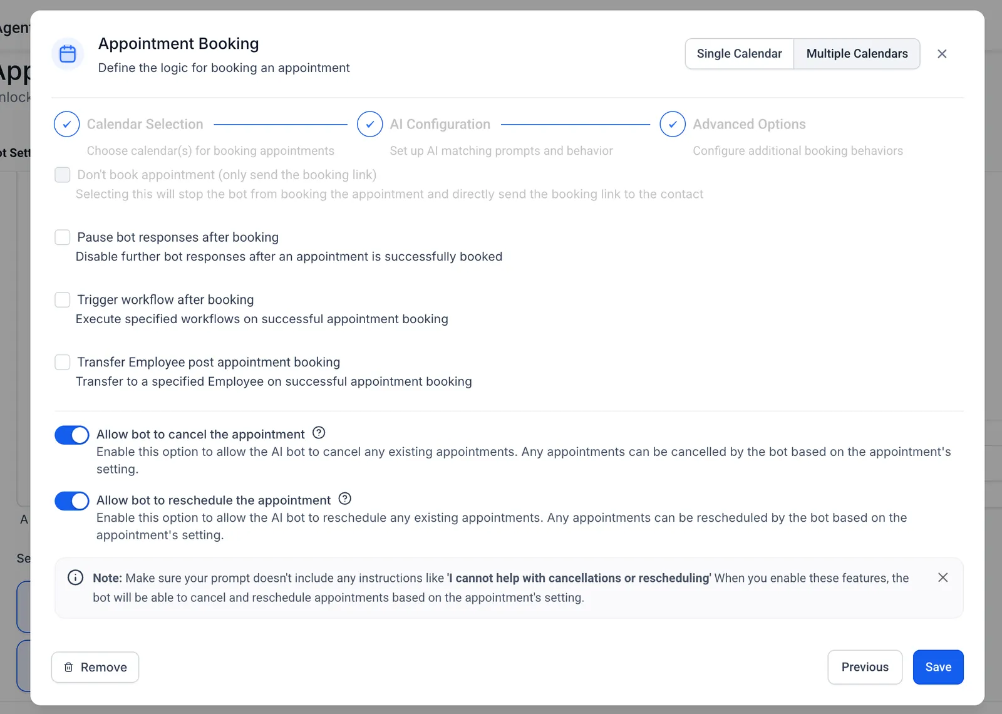The image size is (1002, 714).
Task: Click the Remove button with trash icon
Action: 95,667
